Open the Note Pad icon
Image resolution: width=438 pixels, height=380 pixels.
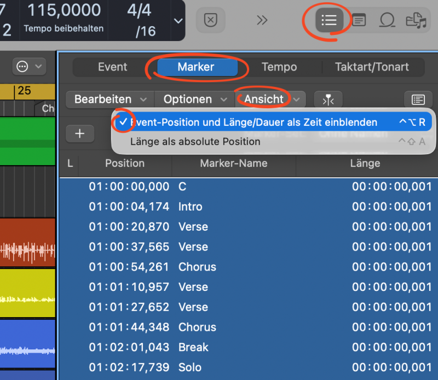pos(359,20)
